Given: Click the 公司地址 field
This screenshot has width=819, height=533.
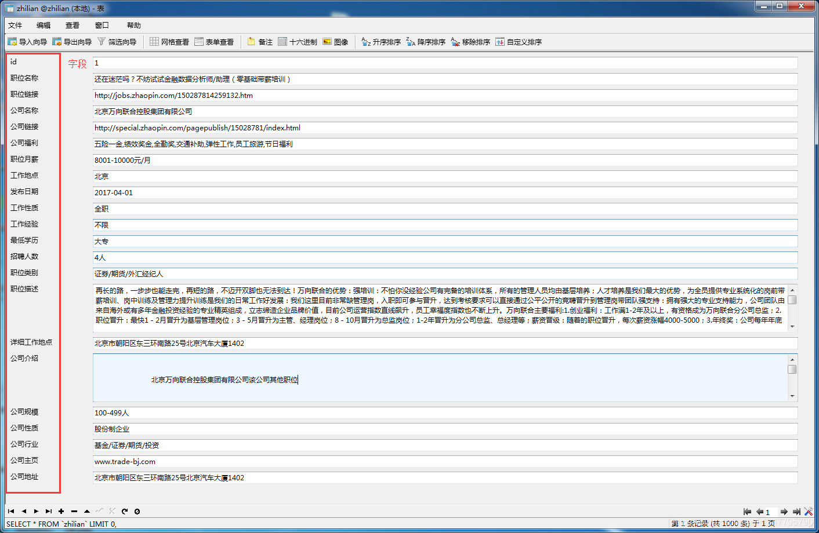Looking at the screenshot, I should pos(445,477).
